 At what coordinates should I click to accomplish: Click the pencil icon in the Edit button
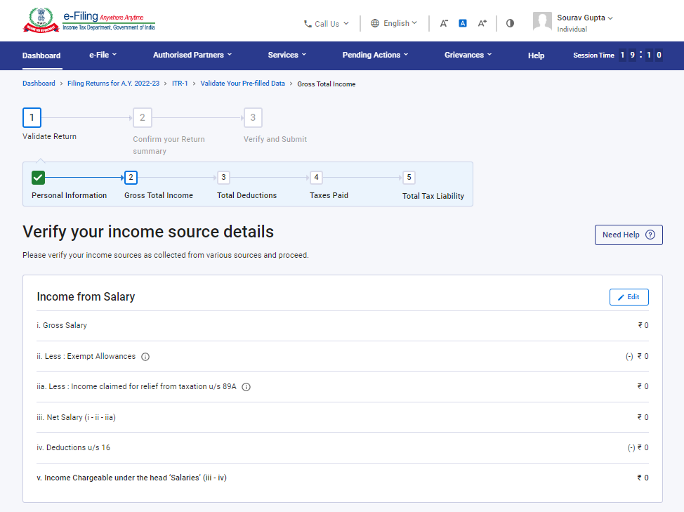621,297
